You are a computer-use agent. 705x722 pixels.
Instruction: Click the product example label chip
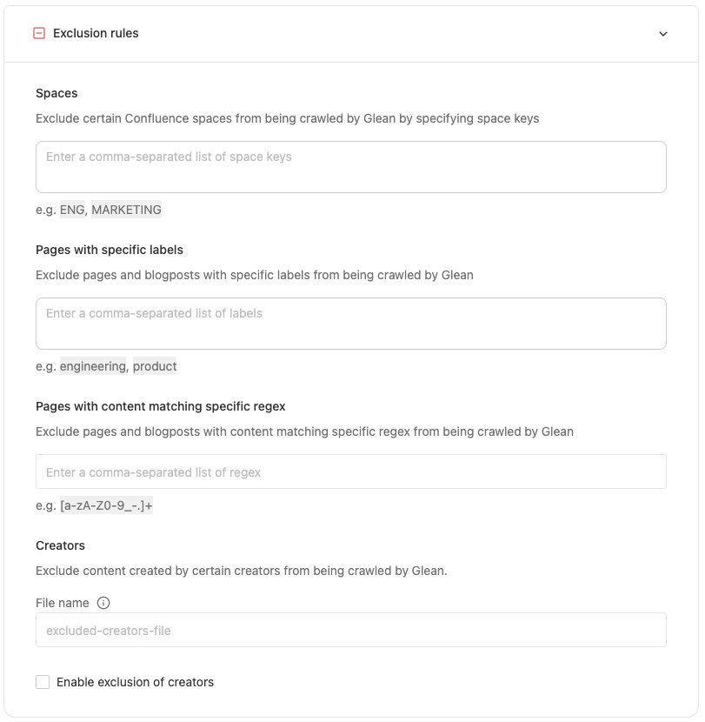click(155, 366)
